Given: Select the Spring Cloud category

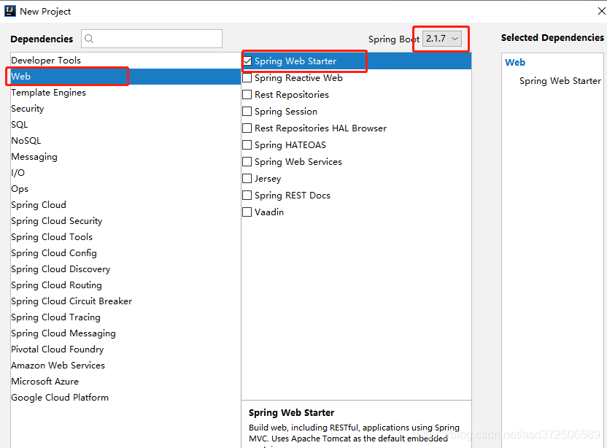Looking at the screenshot, I should [x=125, y=205].
